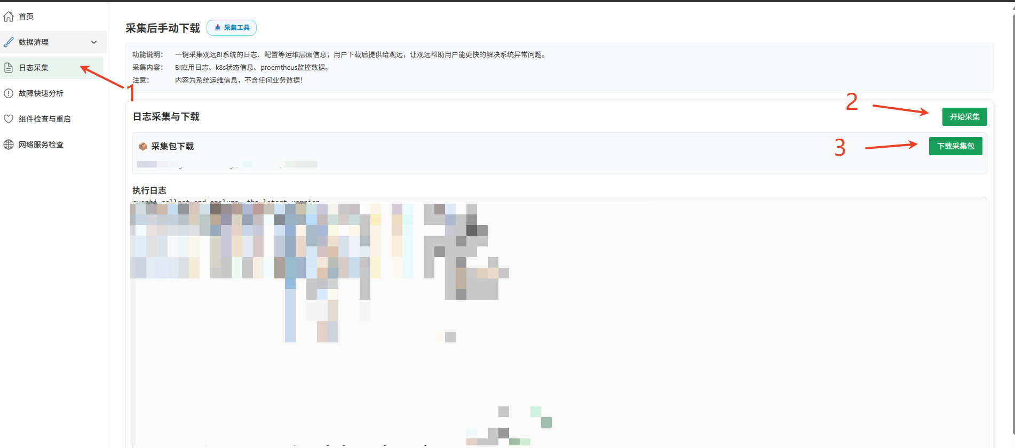Click the globe icon for 网络服务检查
The height and width of the screenshot is (448, 1015).
pos(9,145)
